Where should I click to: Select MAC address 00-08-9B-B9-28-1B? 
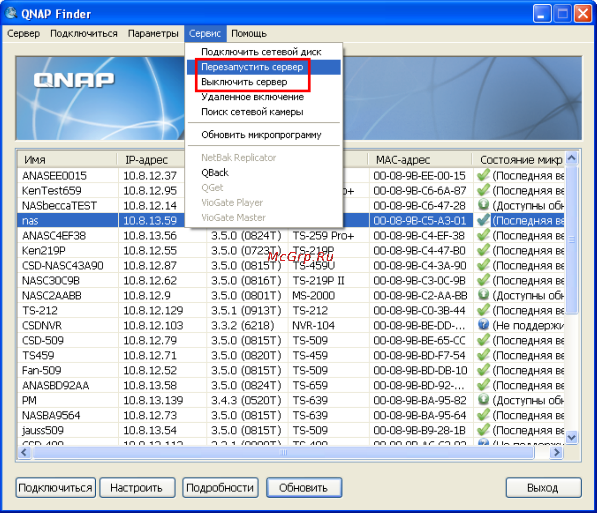click(x=420, y=431)
